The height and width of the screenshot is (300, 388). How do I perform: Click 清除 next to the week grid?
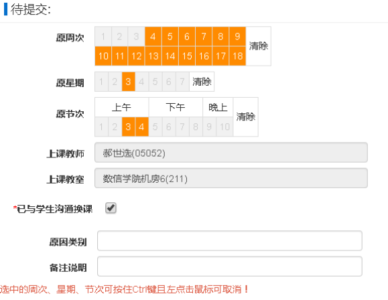(x=259, y=46)
